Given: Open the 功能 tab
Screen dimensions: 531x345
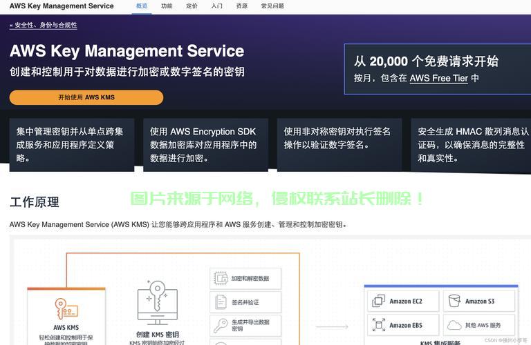Looking at the screenshot, I should click(x=167, y=6).
